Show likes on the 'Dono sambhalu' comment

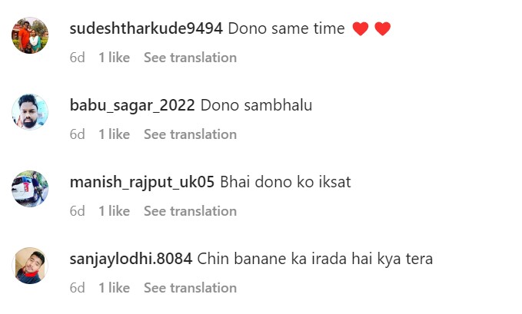tap(114, 134)
